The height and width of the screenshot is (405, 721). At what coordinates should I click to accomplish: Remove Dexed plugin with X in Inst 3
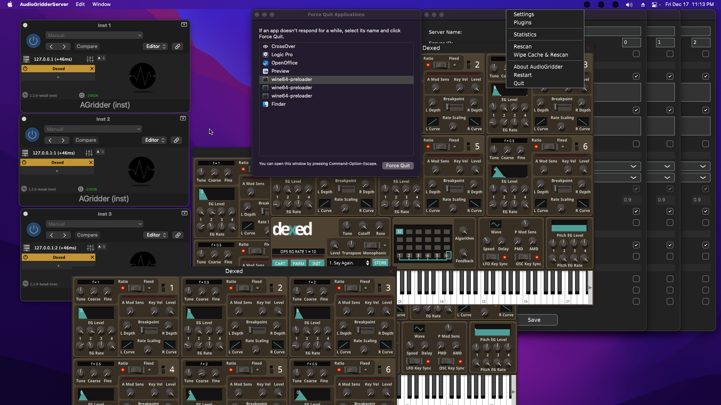(x=92, y=257)
